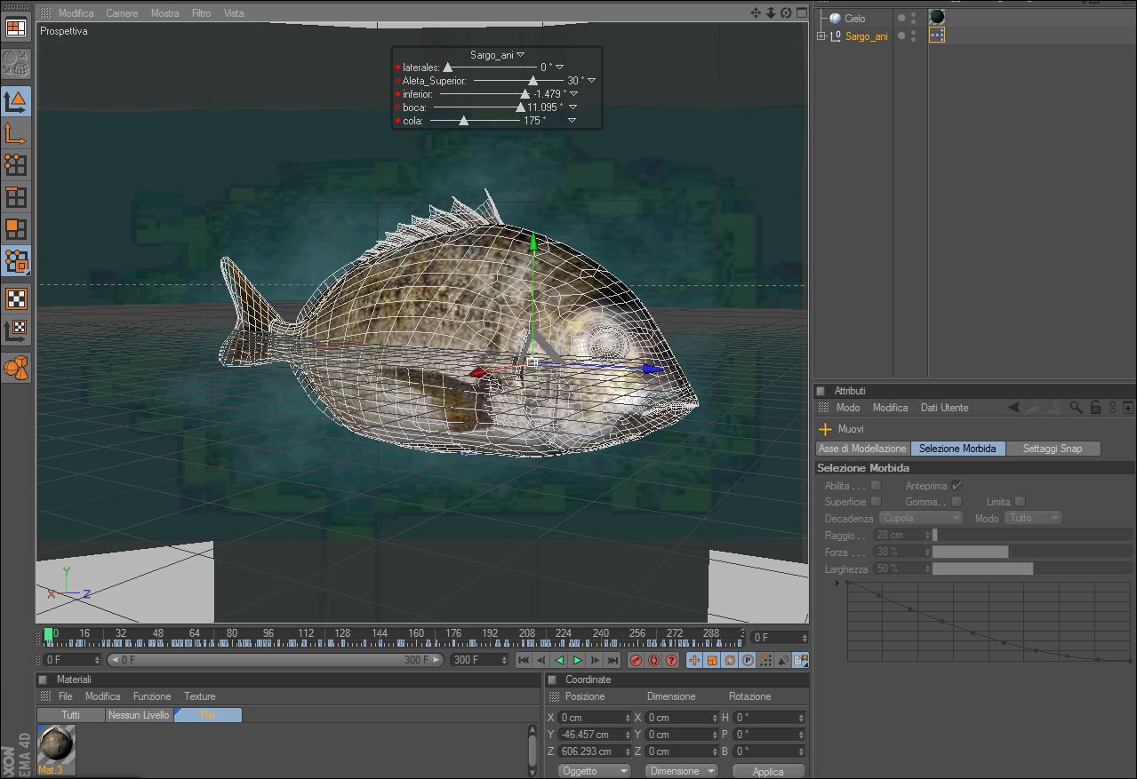Click the green play forward button
1137x779 pixels.
pos(578,660)
